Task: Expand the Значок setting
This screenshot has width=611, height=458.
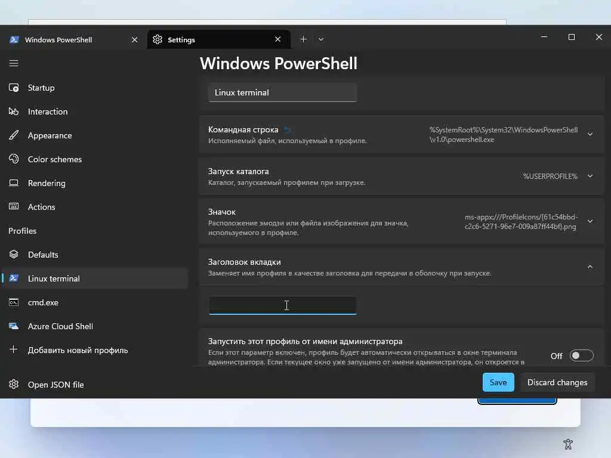Action: [x=590, y=221]
